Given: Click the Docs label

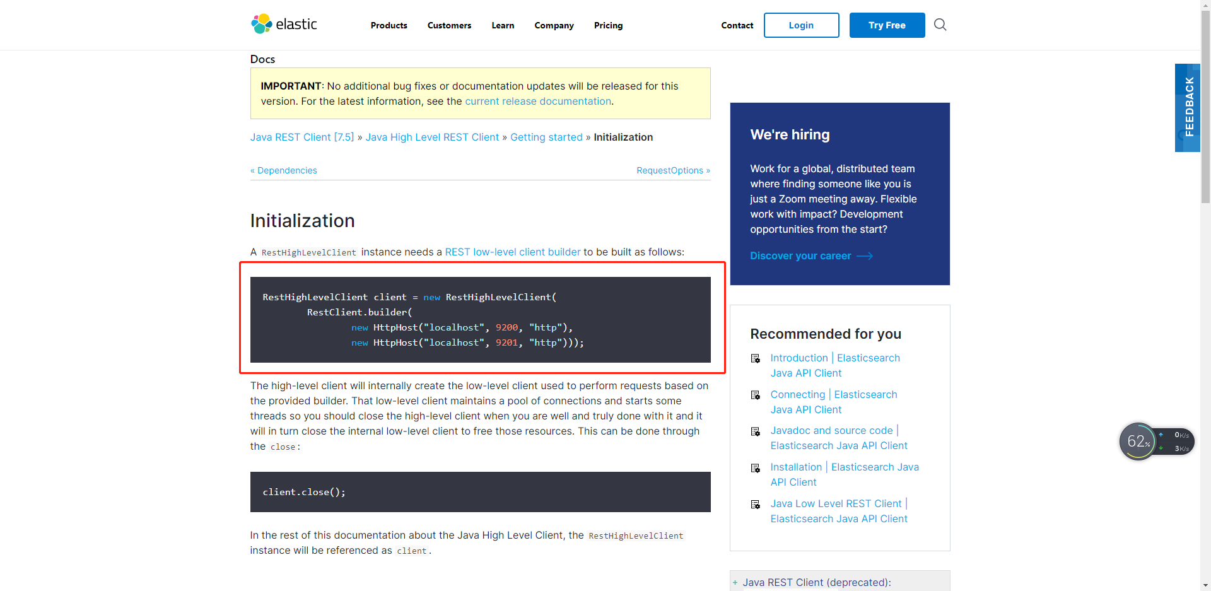Looking at the screenshot, I should click(x=262, y=59).
